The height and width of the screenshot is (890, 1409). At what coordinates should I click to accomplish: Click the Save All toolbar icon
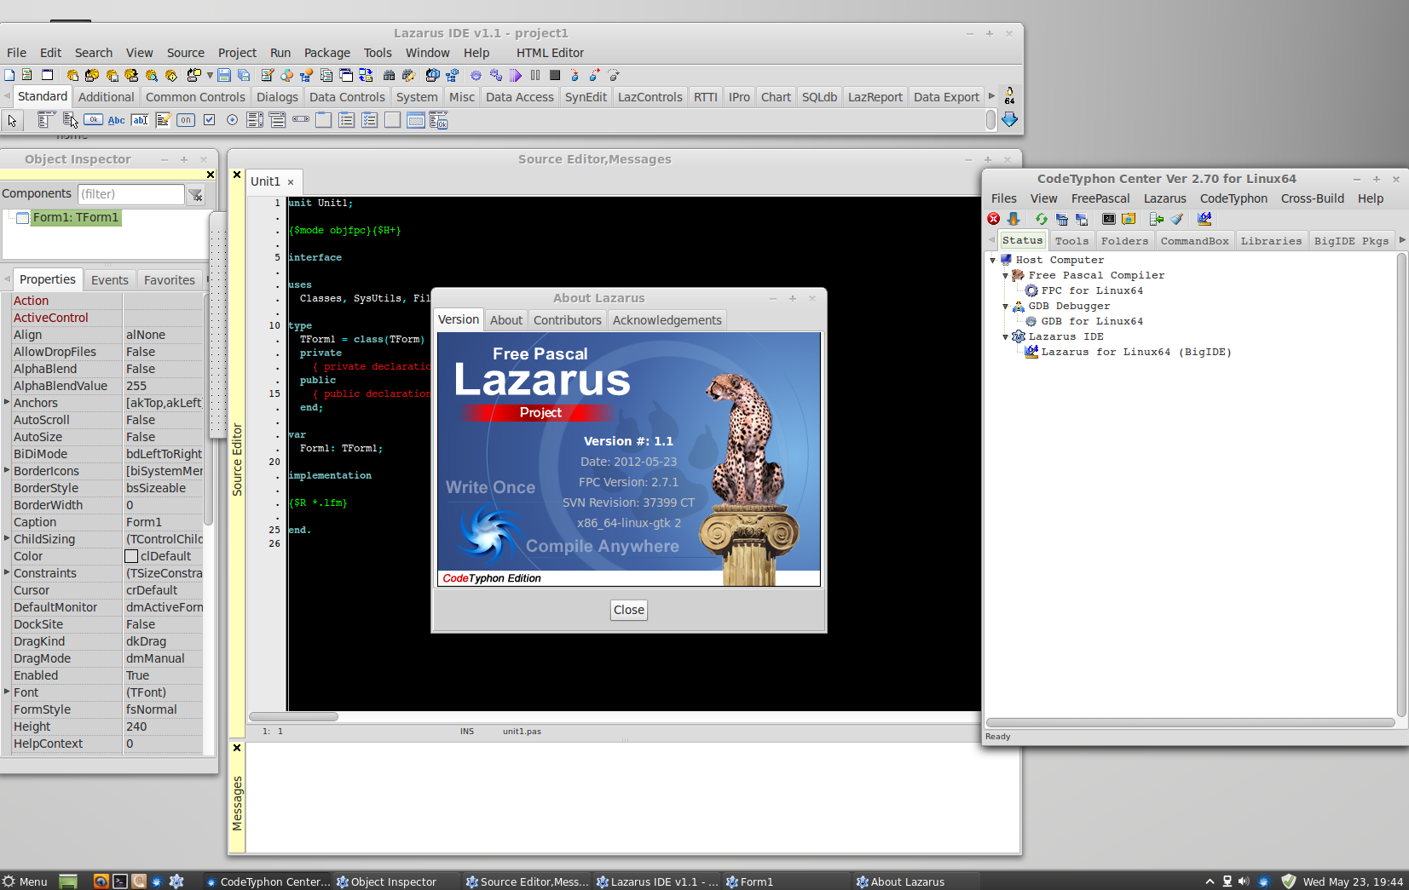coord(244,75)
